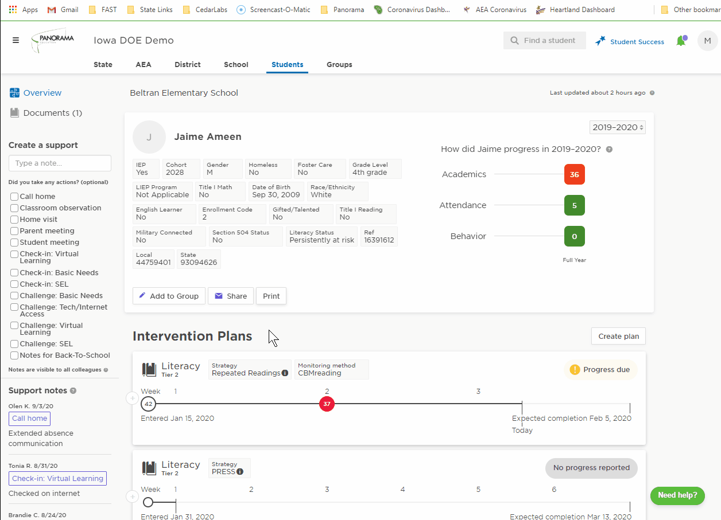Tick the Challenge: SEL checkbox
Screen dimensions: 721x520
coord(14,344)
